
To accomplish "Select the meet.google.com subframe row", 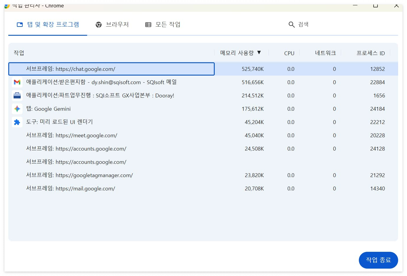I will (x=203, y=135).
